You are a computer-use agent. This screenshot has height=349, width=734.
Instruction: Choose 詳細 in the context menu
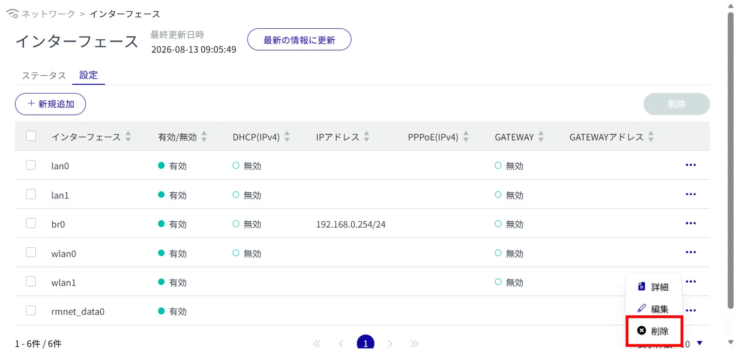pos(654,287)
